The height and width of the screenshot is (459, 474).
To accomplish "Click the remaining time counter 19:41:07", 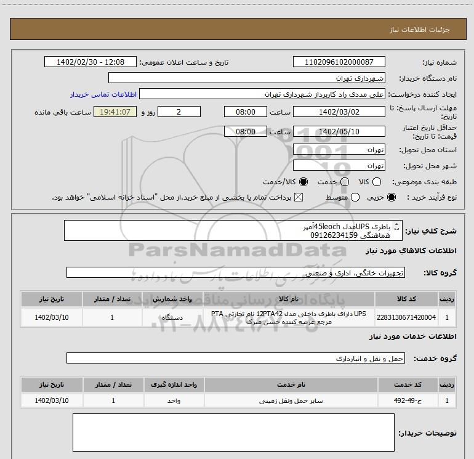I will point(115,112).
